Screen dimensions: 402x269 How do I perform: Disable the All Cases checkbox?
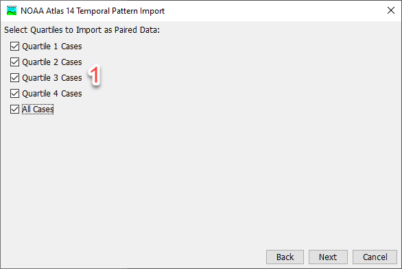pos(14,110)
